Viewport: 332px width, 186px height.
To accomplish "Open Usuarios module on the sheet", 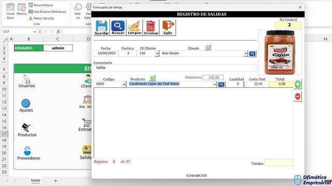I will [26, 81].
